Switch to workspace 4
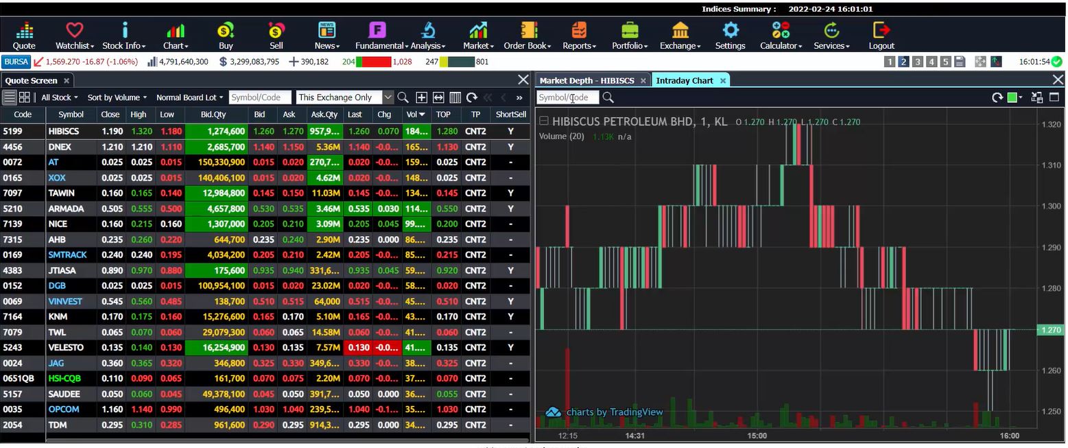 click(x=931, y=62)
